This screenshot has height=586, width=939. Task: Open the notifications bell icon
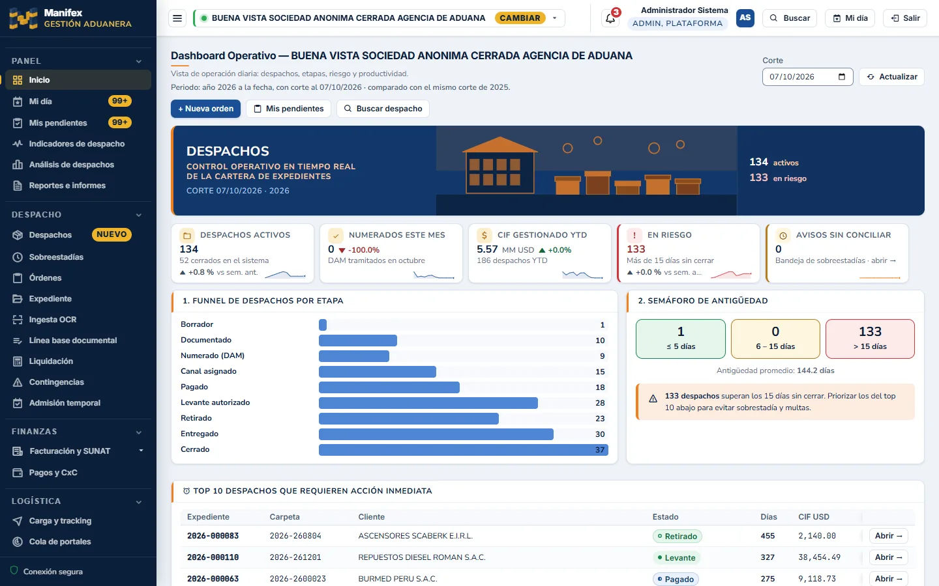tap(610, 18)
